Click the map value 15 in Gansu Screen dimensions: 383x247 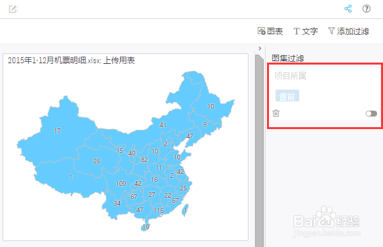tap(120, 151)
